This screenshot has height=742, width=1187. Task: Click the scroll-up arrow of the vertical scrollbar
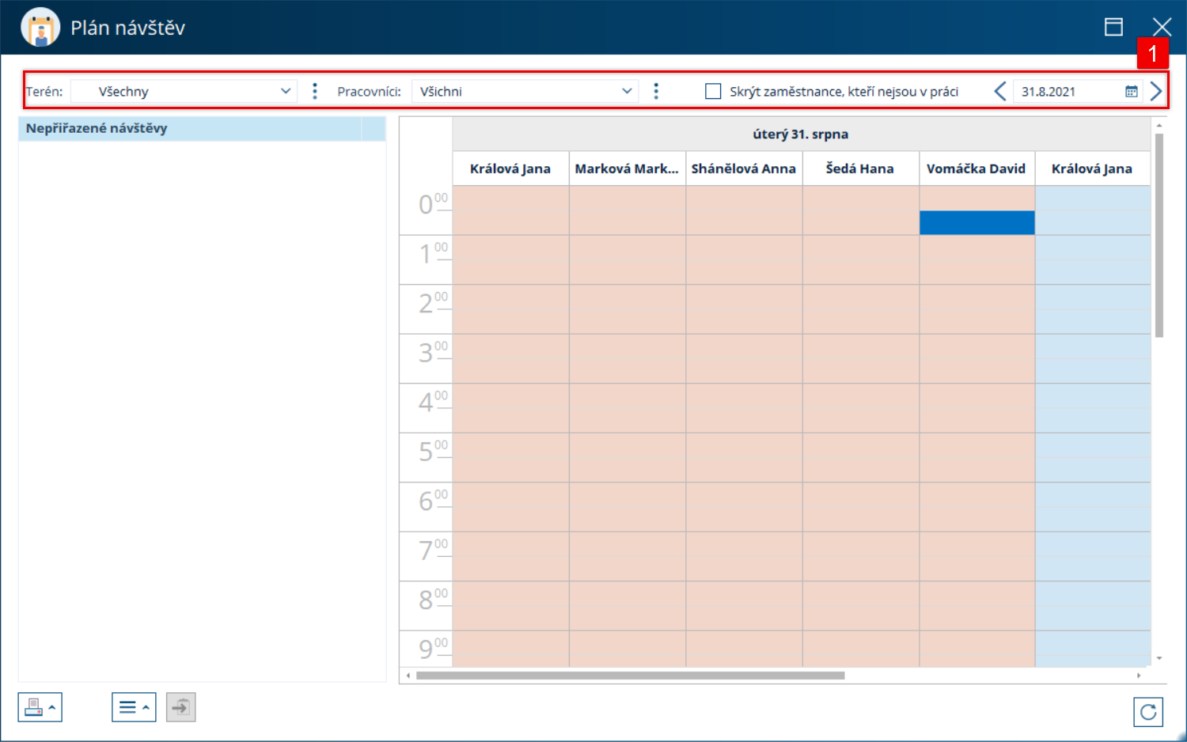[1159, 125]
